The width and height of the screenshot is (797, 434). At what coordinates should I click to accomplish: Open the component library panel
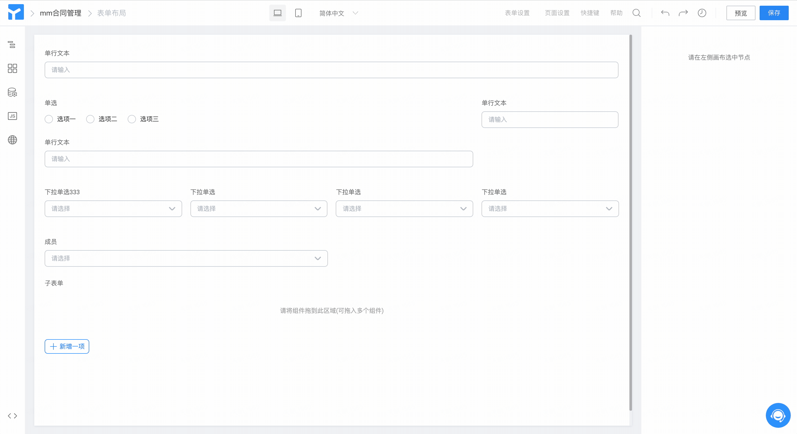pos(12,68)
